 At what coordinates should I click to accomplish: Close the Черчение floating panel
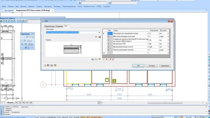tap(33, 34)
